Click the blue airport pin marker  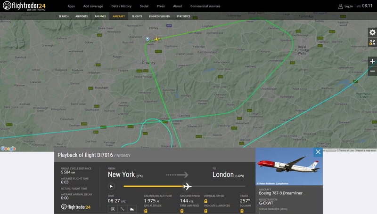point(148,39)
